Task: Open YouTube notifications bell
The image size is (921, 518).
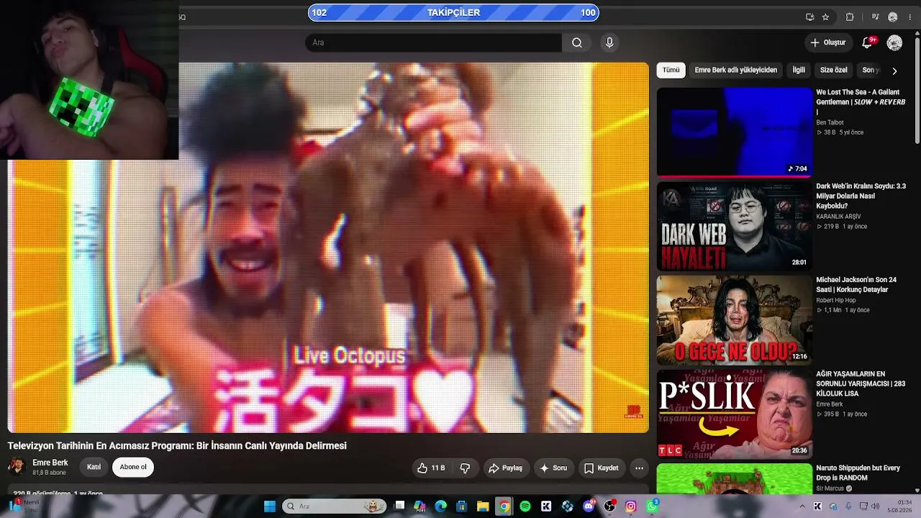Action: (867, 42)
